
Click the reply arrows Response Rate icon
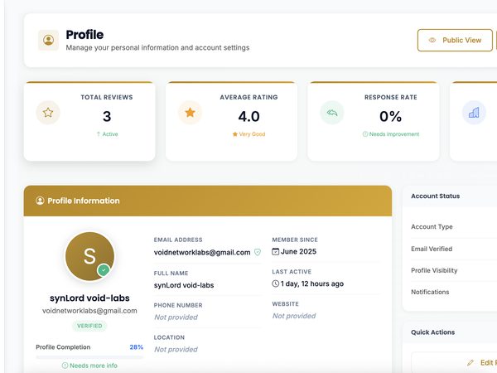click(332, 112)
